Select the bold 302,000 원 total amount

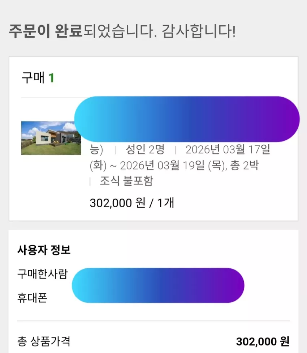[263, 341]
